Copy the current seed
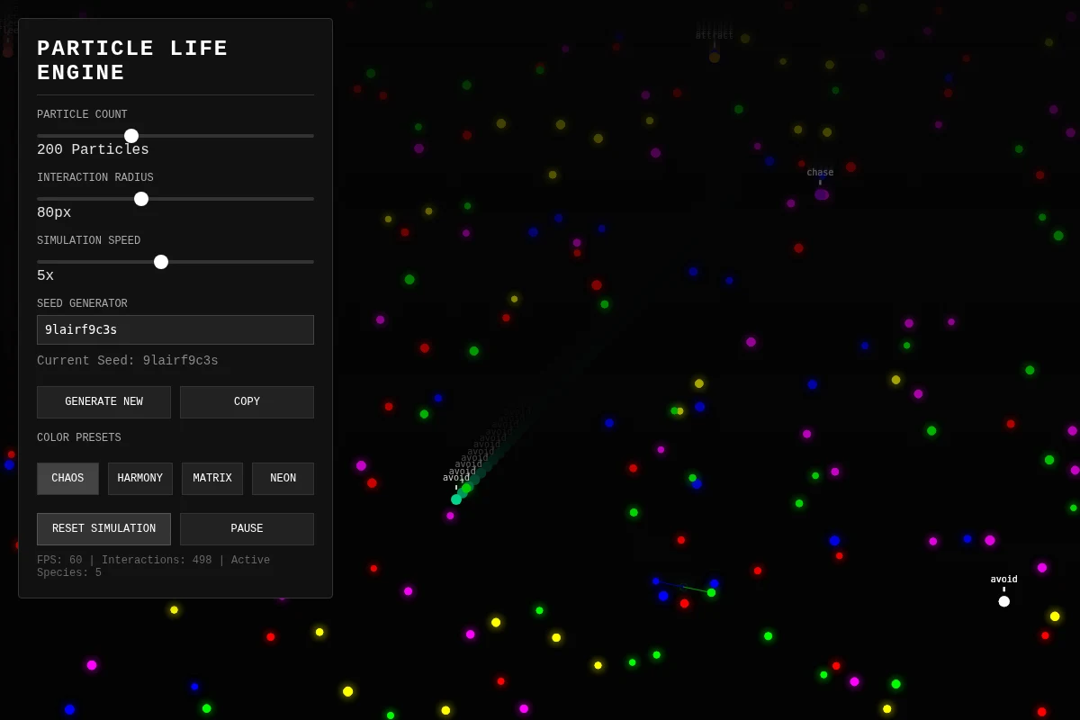This screenshot has height=720, width=1080. click(247, 402)
